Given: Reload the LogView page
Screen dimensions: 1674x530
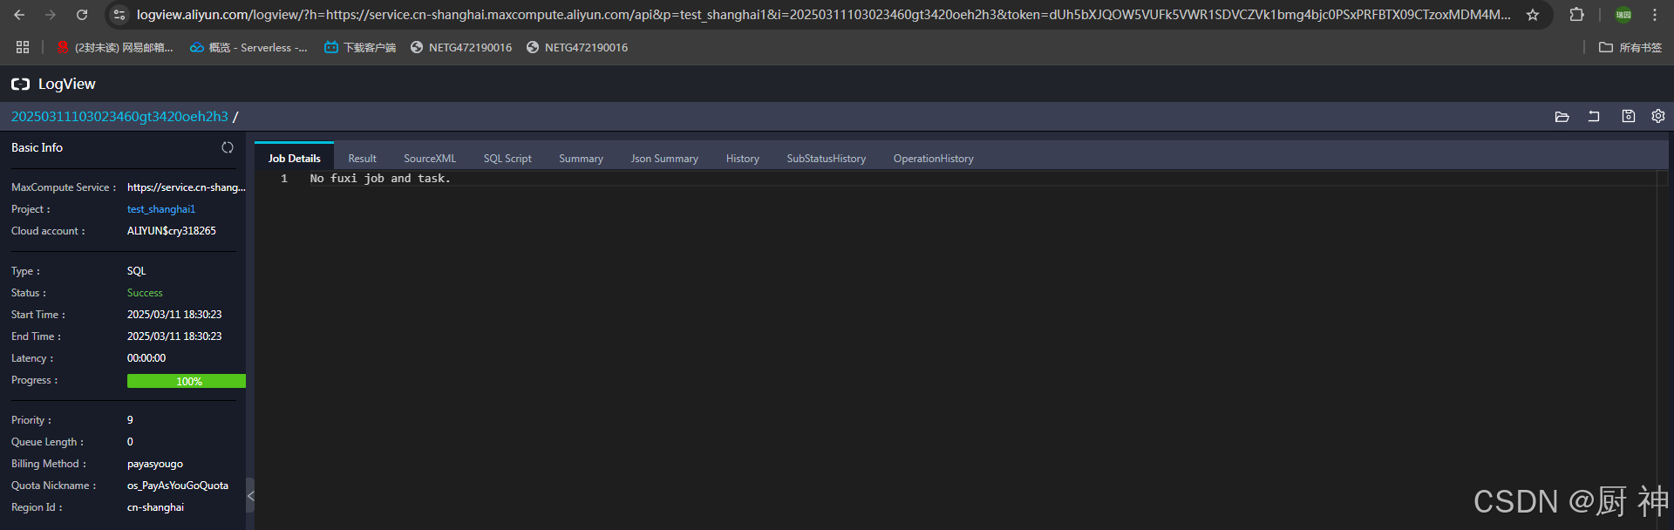Looking at the screenshot, I should (82, 15).
